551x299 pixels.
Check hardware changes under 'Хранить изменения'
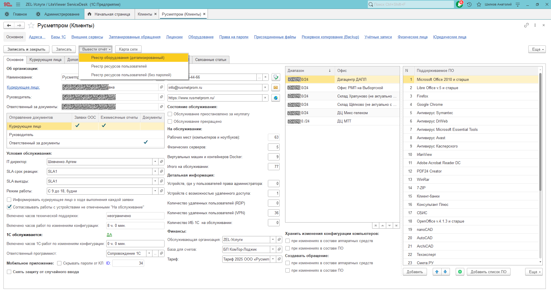click(288, 241)
